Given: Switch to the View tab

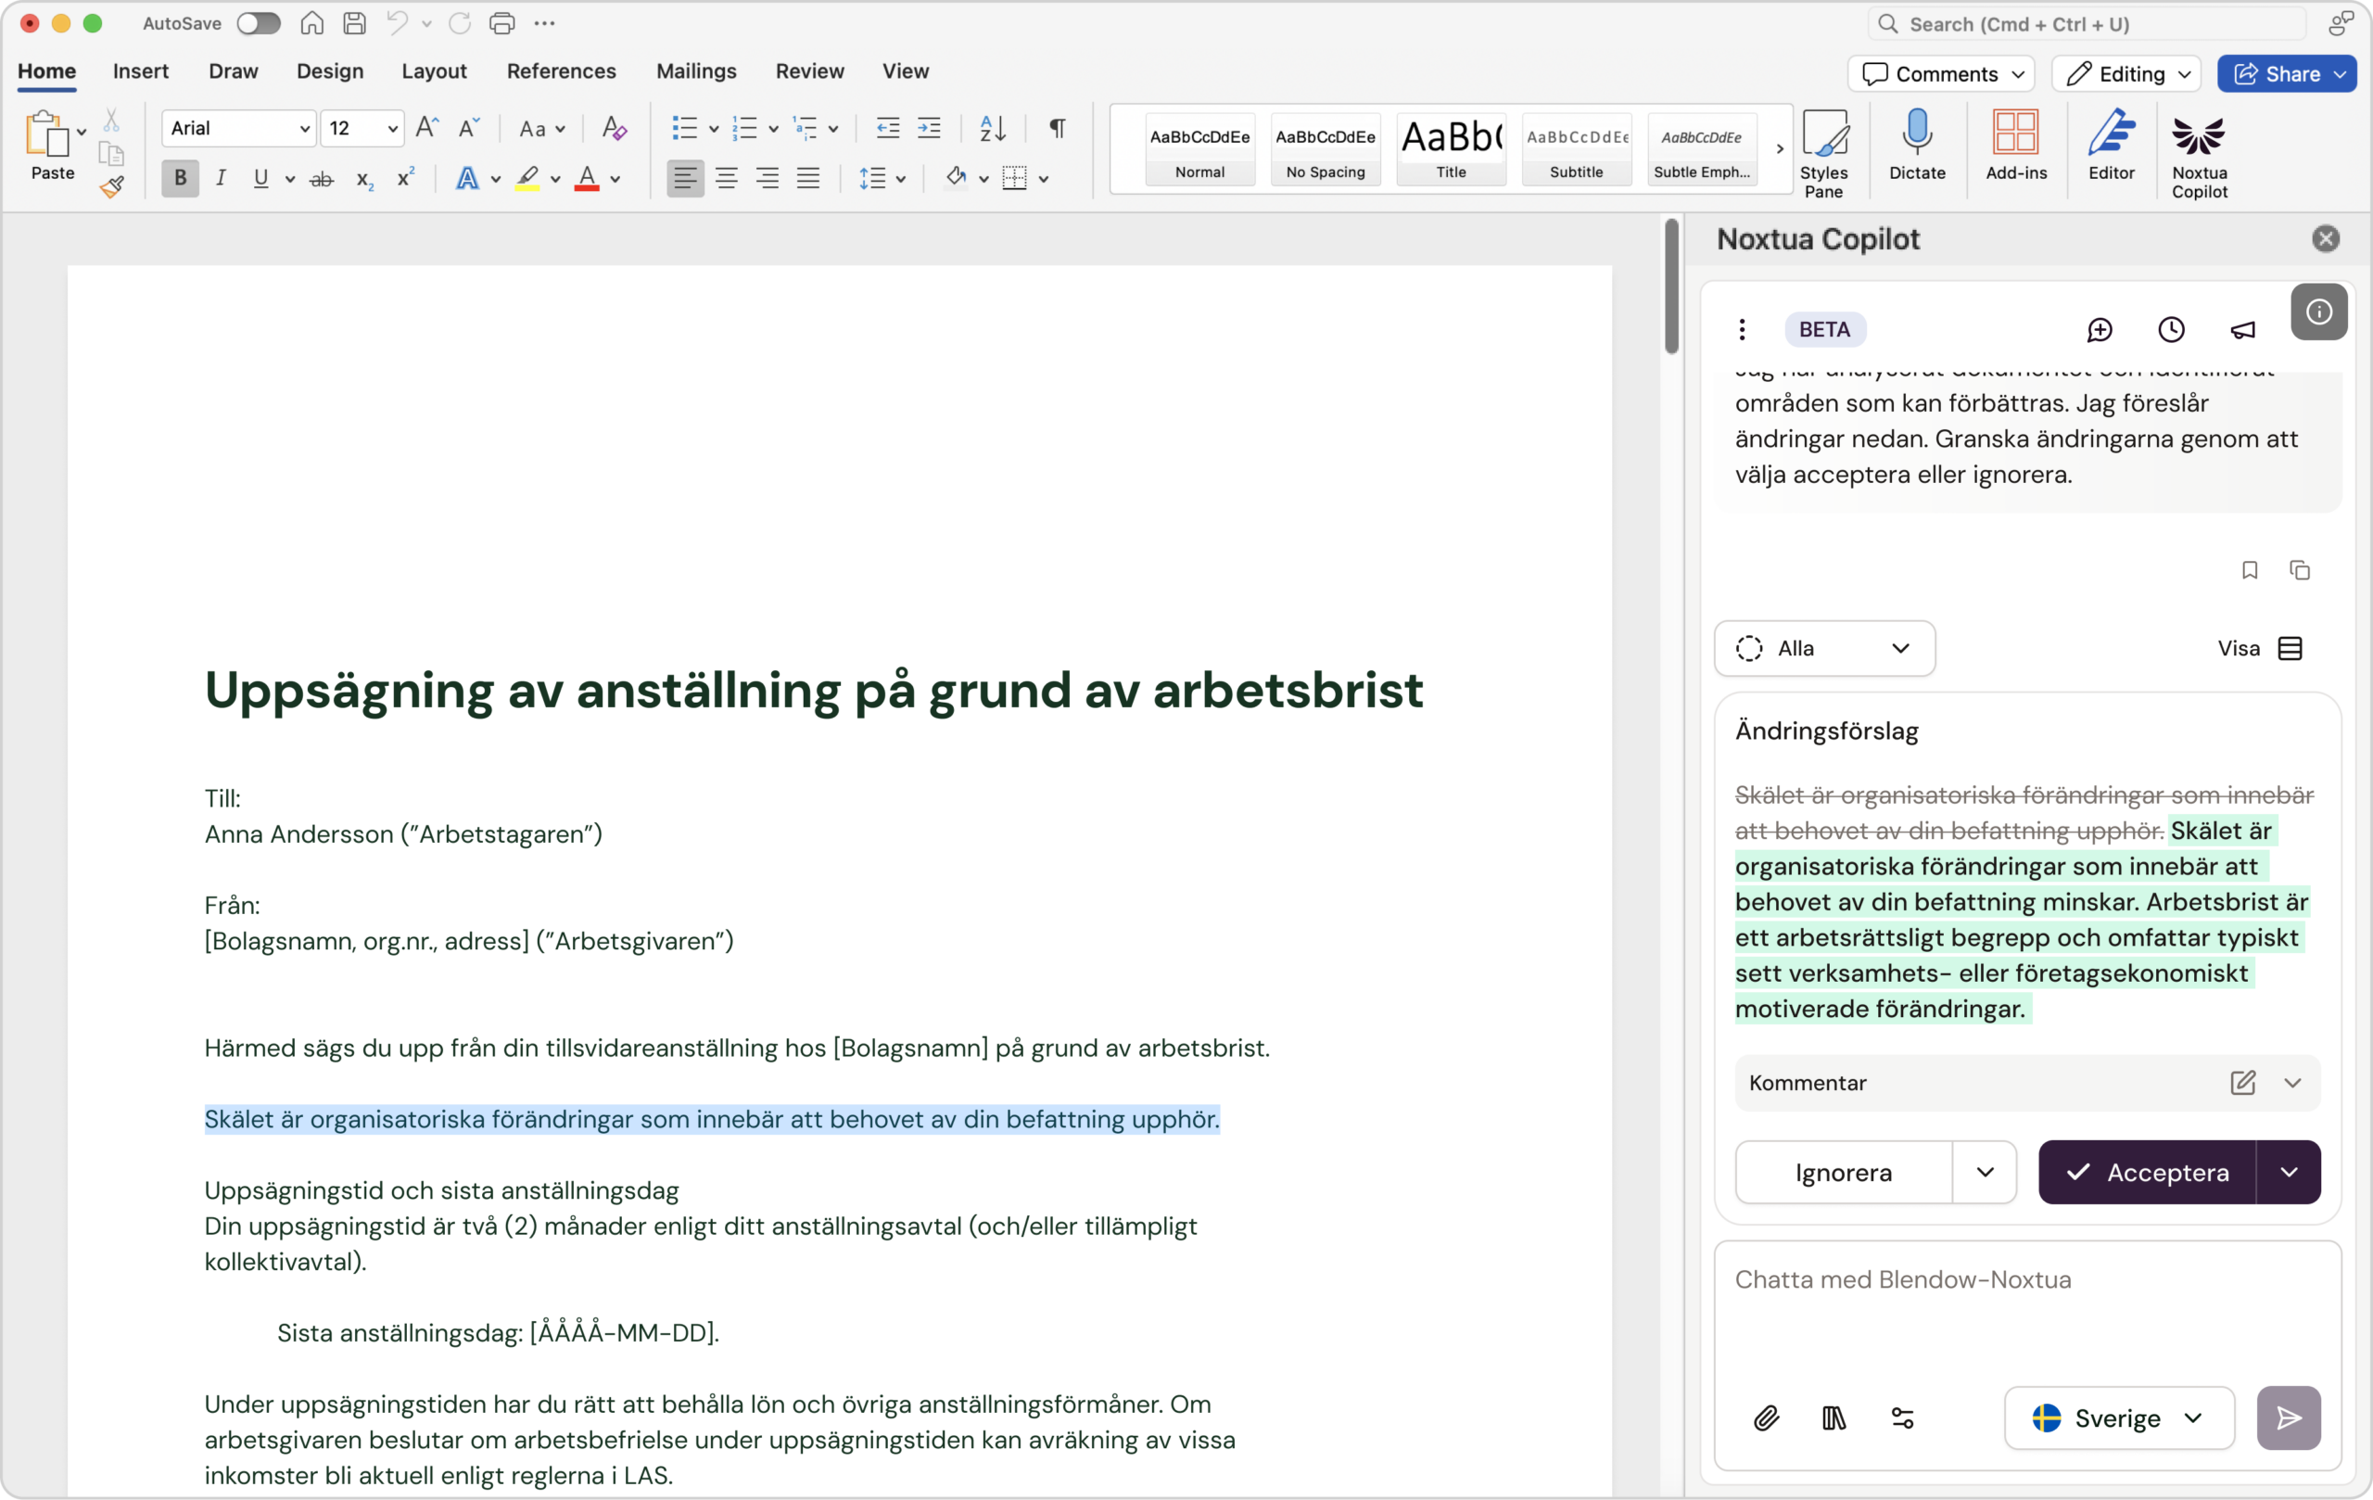Looking at the screenshot, I should 905,71.
